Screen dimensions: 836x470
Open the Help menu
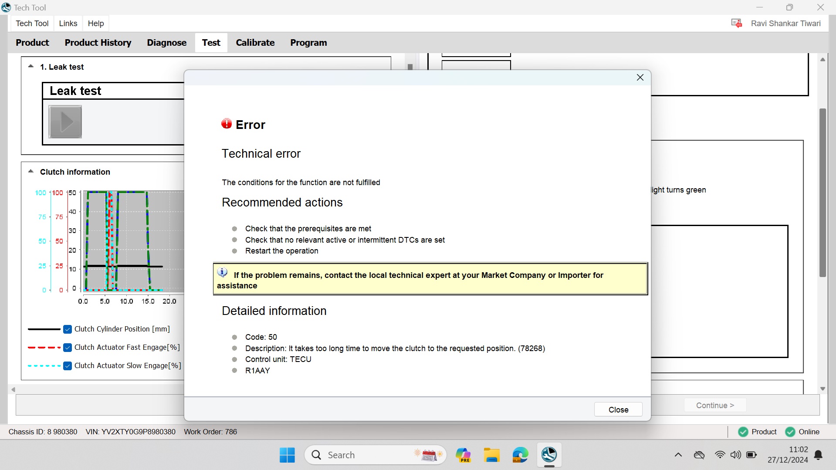(96, 24)
